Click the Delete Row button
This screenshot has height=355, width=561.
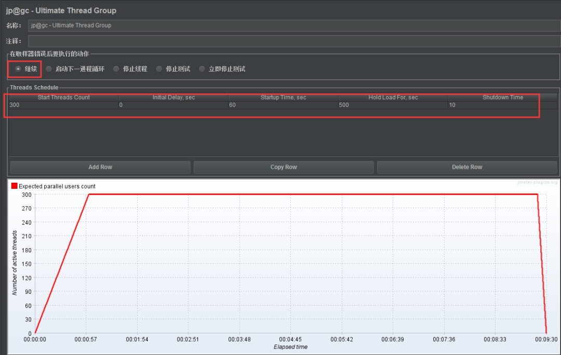467,167
